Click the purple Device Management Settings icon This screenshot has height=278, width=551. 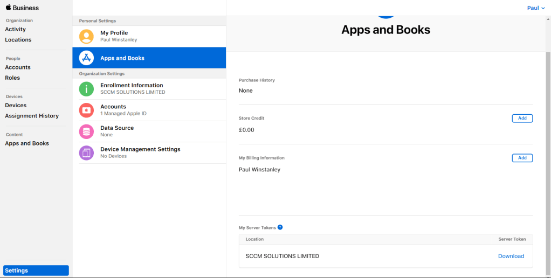point(86,152)
